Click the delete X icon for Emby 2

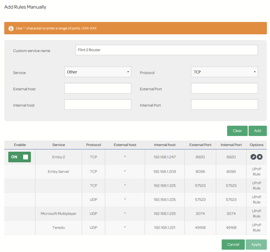259,157
